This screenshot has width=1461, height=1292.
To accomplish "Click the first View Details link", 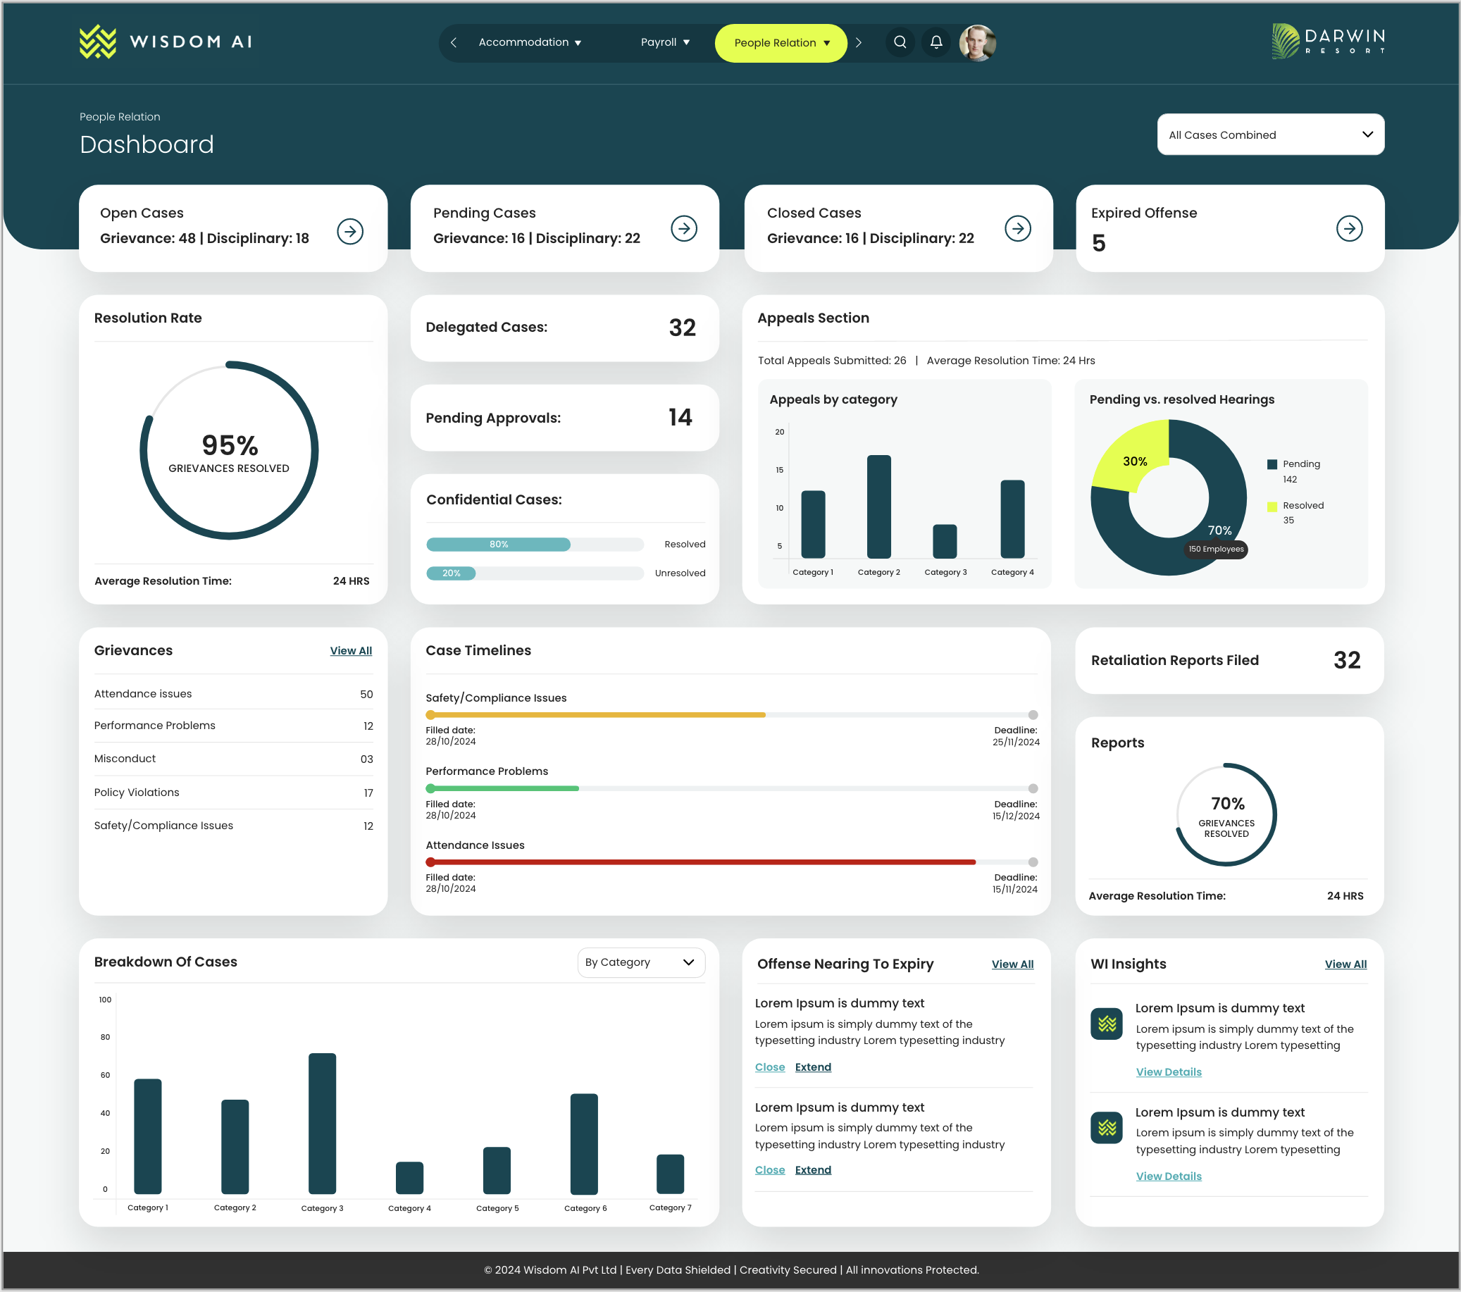I will pos(1168,1072).
